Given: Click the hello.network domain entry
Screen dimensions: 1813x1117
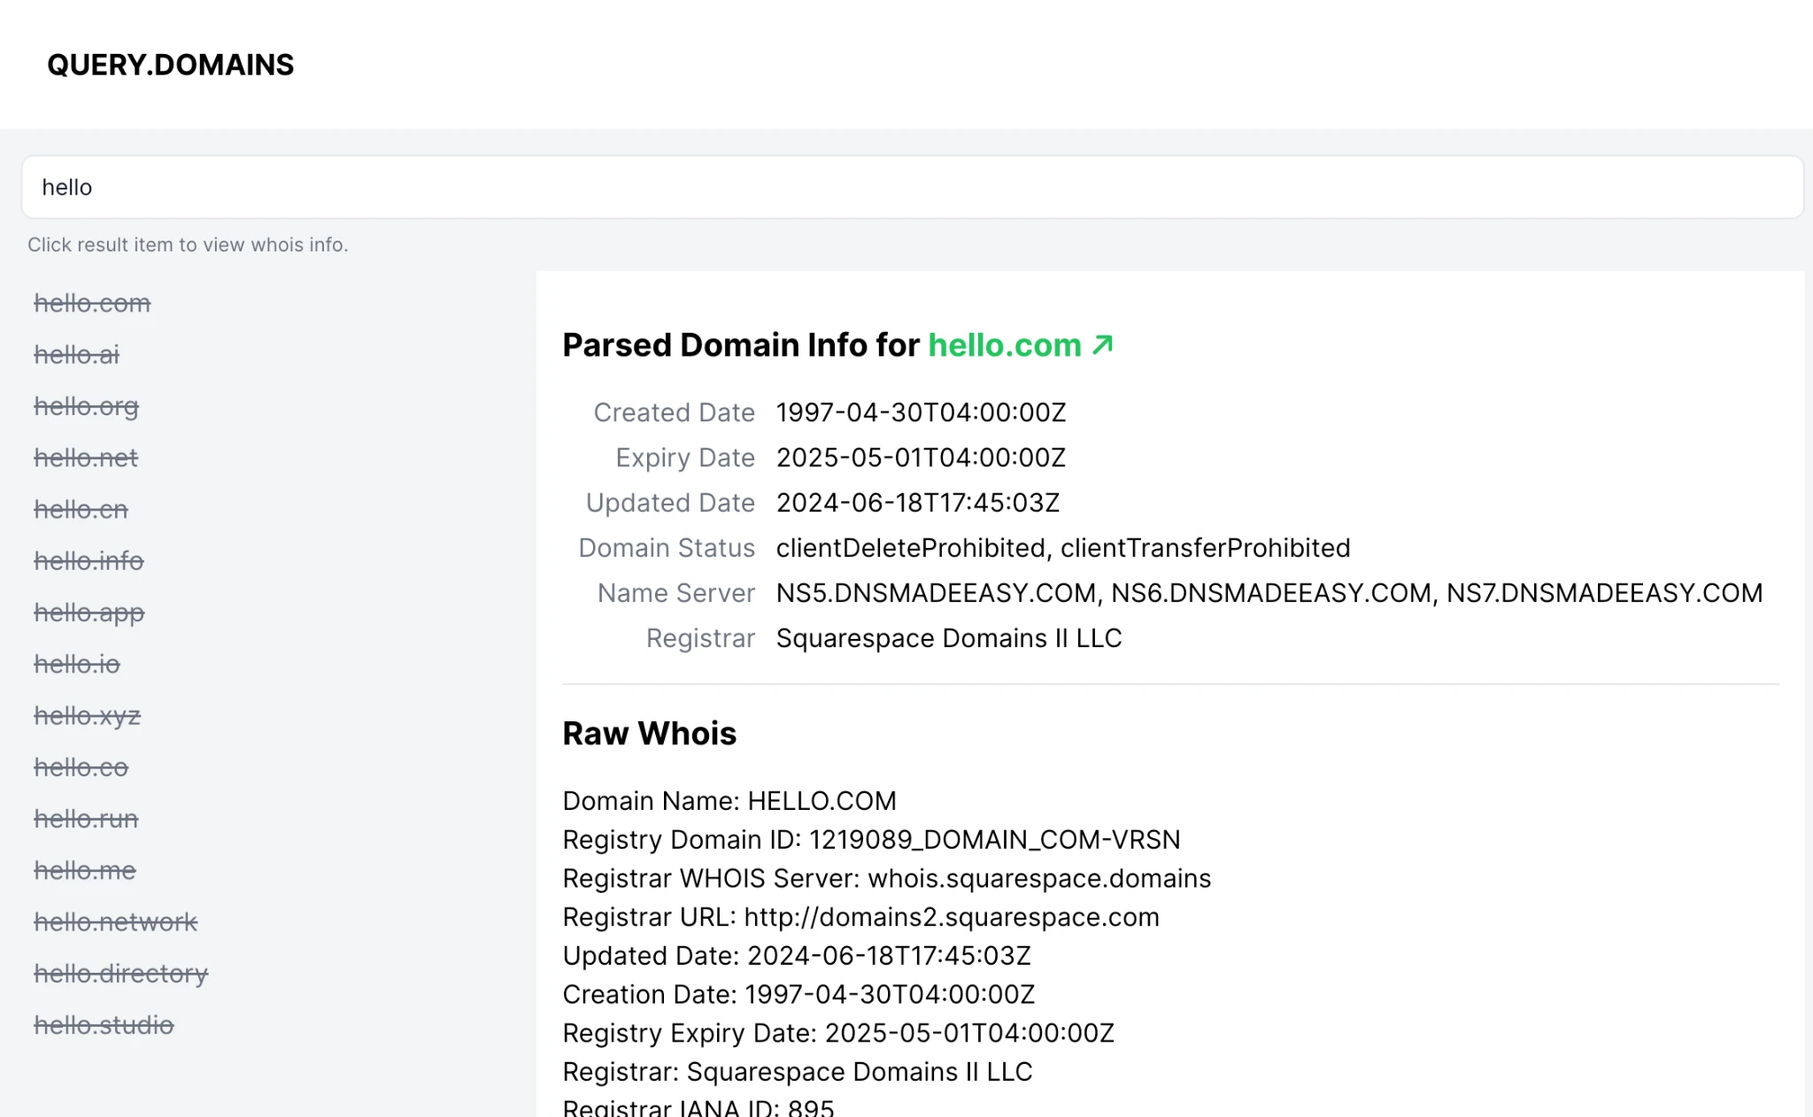Looking at the screenshot, I should [115, 922].
